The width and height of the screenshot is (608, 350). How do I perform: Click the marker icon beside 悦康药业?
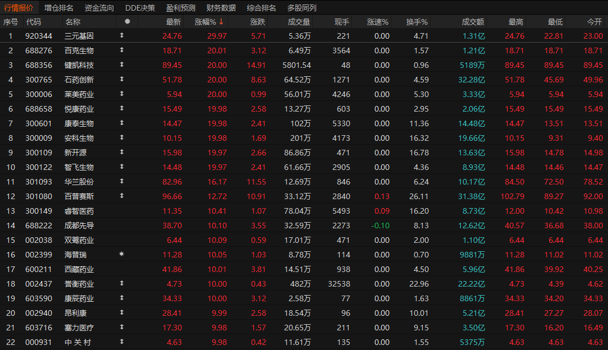pos(122,108)
